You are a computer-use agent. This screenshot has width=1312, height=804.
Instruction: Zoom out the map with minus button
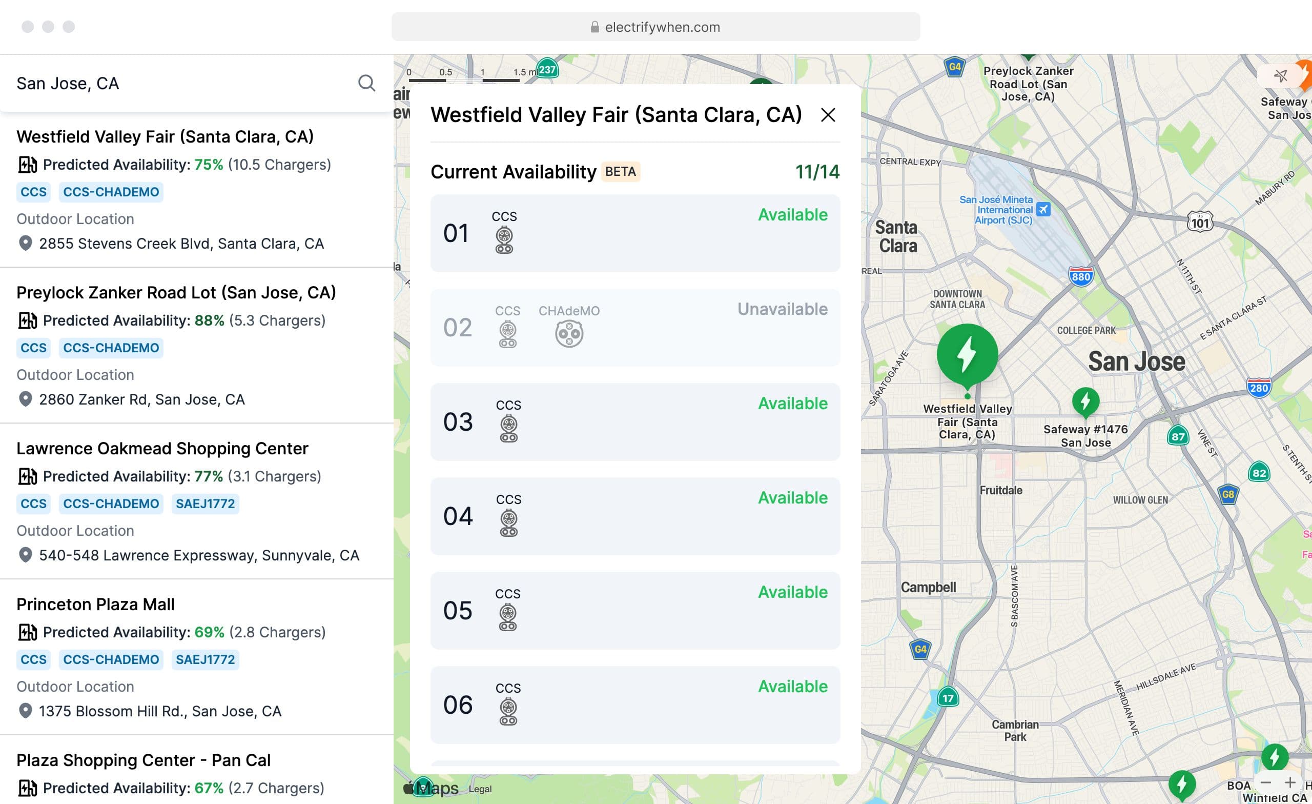coord(1266,782)
